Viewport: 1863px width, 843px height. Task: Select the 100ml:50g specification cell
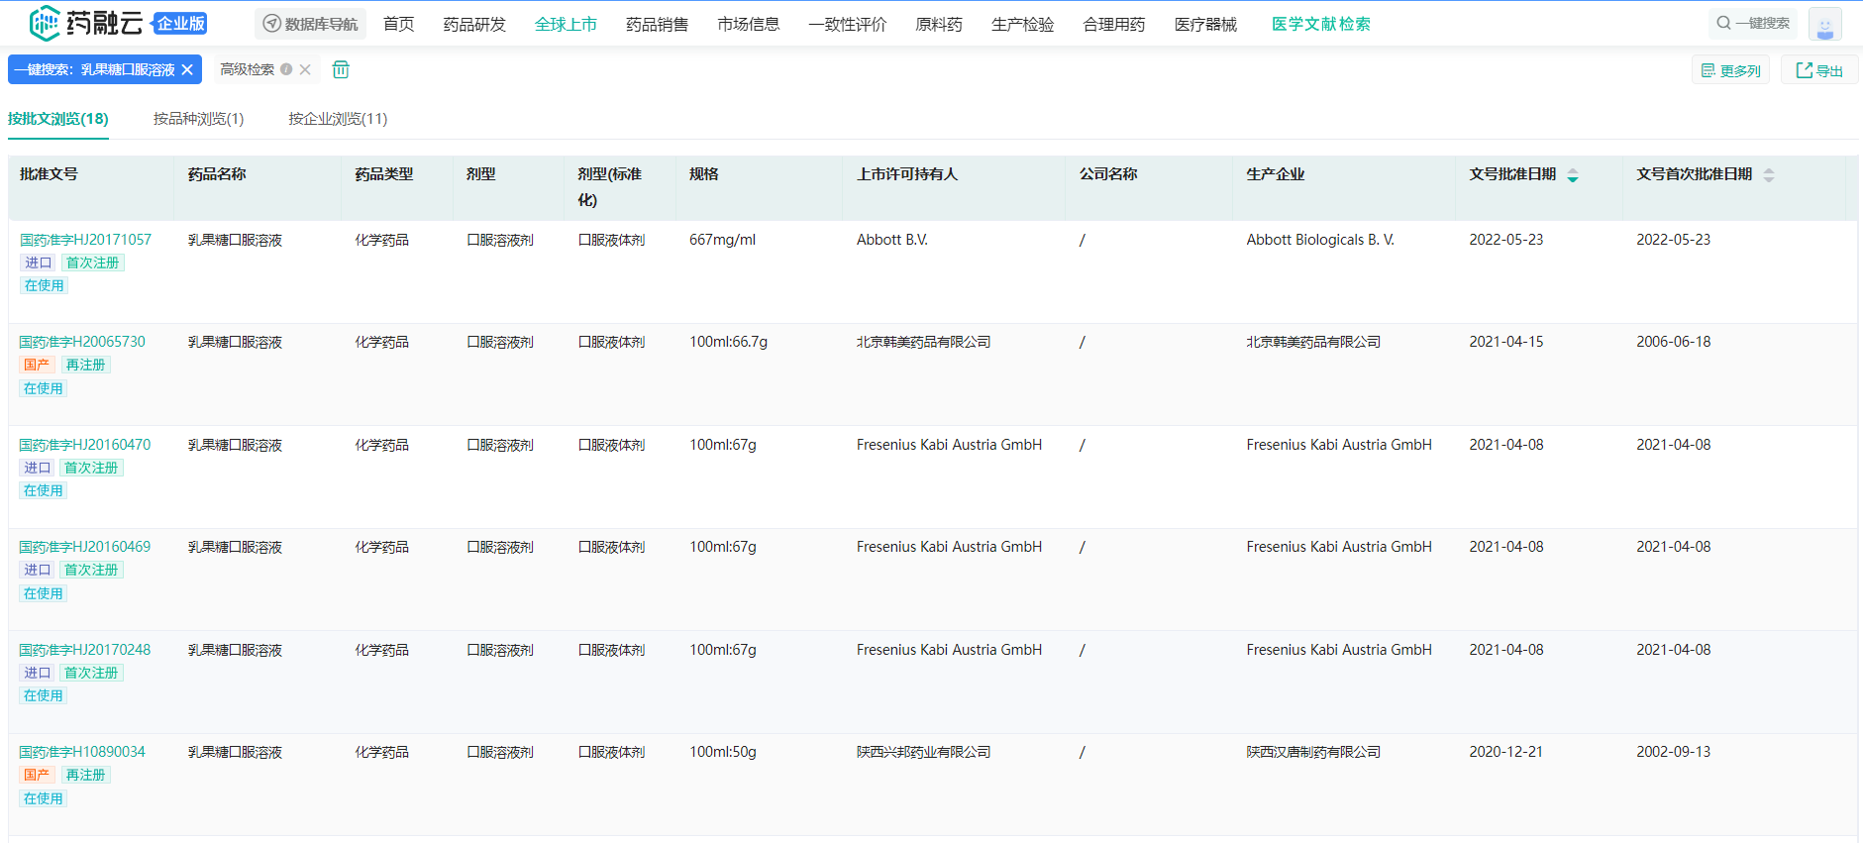click(723, 752)
